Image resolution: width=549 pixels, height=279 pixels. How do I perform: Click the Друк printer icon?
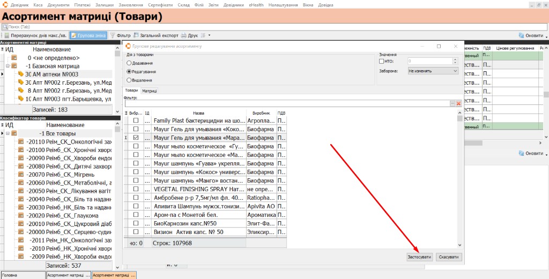click(x=184, y=35)
